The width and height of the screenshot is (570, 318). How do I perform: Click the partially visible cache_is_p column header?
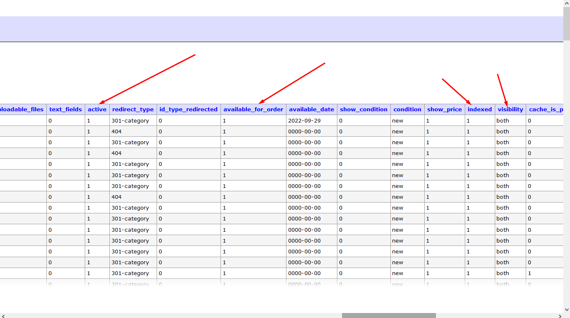coord(546,109)
